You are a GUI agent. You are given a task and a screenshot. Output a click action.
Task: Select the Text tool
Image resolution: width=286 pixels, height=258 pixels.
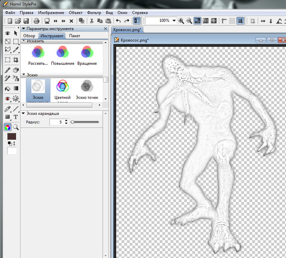16,117
